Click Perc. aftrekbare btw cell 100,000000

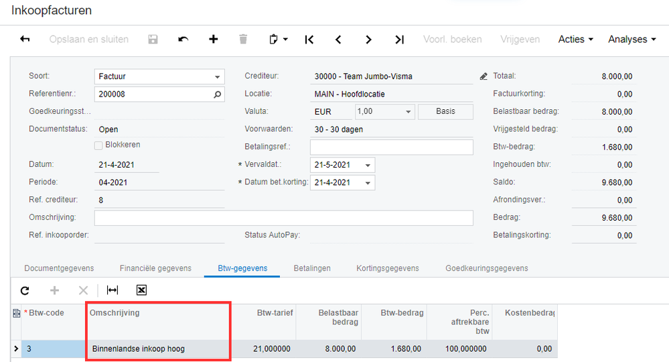459,349
